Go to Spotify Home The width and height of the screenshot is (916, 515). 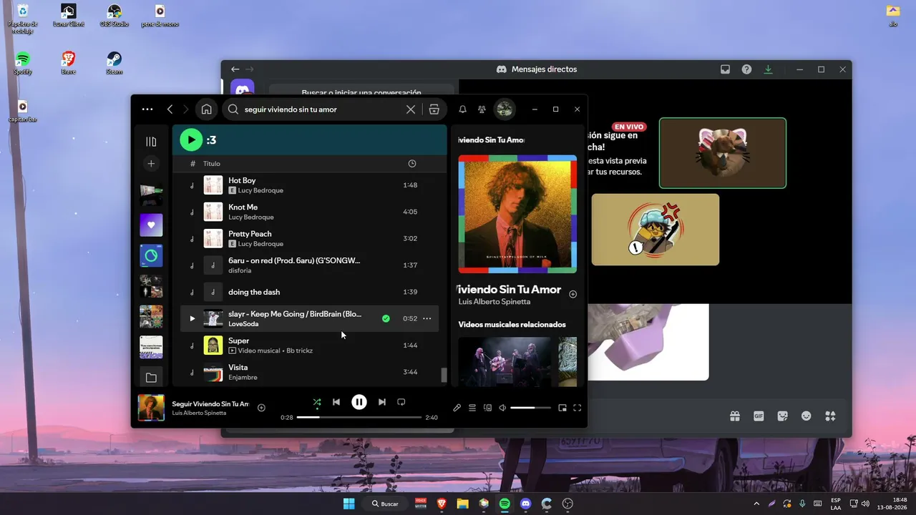point(207,109)
